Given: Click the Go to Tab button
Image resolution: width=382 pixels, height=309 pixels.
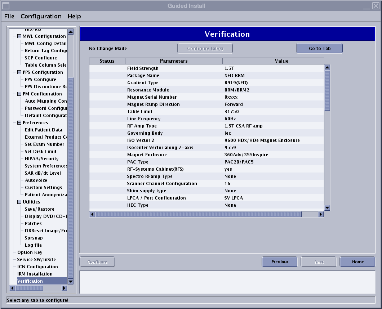Looking at the screenshot, I should coord(319,48).
